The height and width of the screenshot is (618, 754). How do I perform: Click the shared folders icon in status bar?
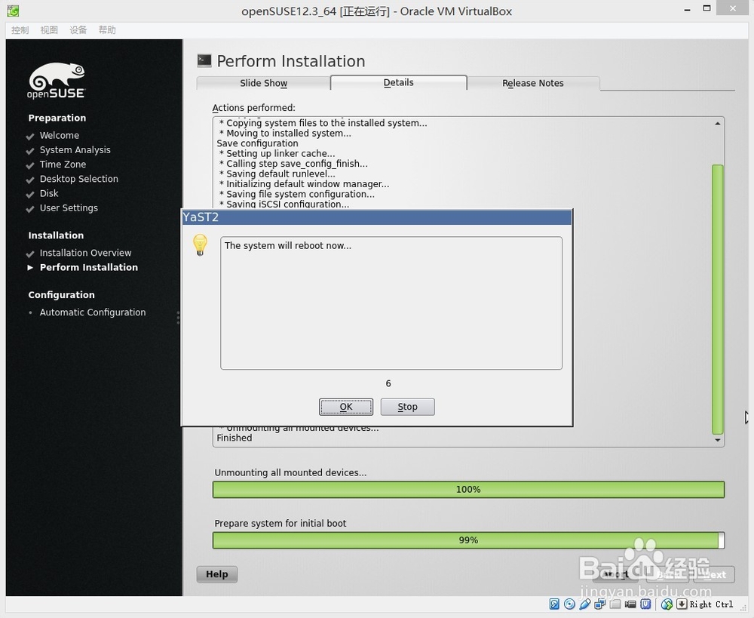615,604
